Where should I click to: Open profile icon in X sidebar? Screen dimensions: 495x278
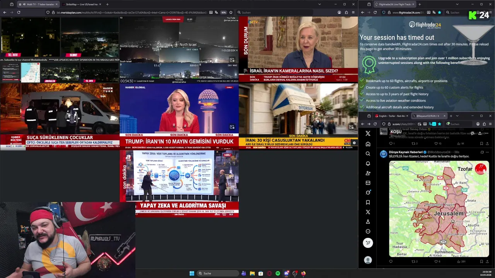[368, 222]
